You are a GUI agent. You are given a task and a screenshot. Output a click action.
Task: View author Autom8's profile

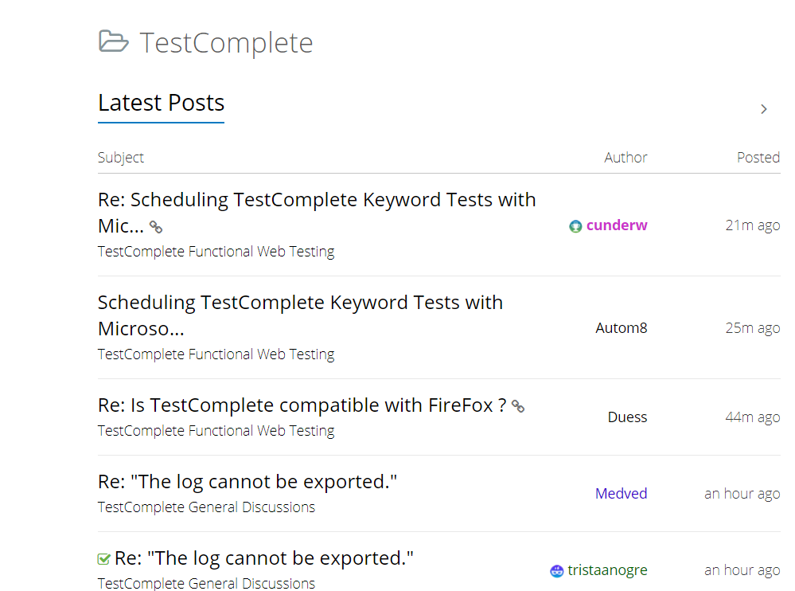coord(621,327)
